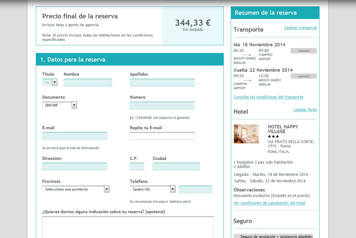Click the Lowcost badge on Ida flight

pyautogui.click(x=303, y=51)
